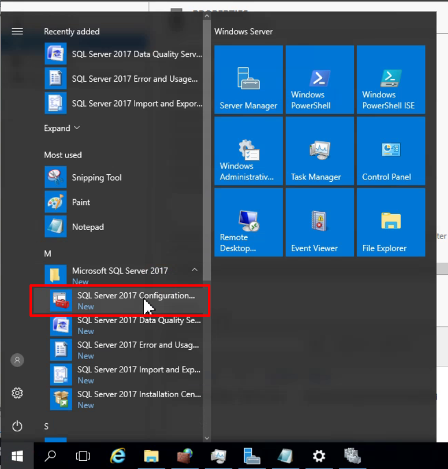Open the user account icon in the Start rail
This screenshot has width=448, height=469.
click(17, 360)
